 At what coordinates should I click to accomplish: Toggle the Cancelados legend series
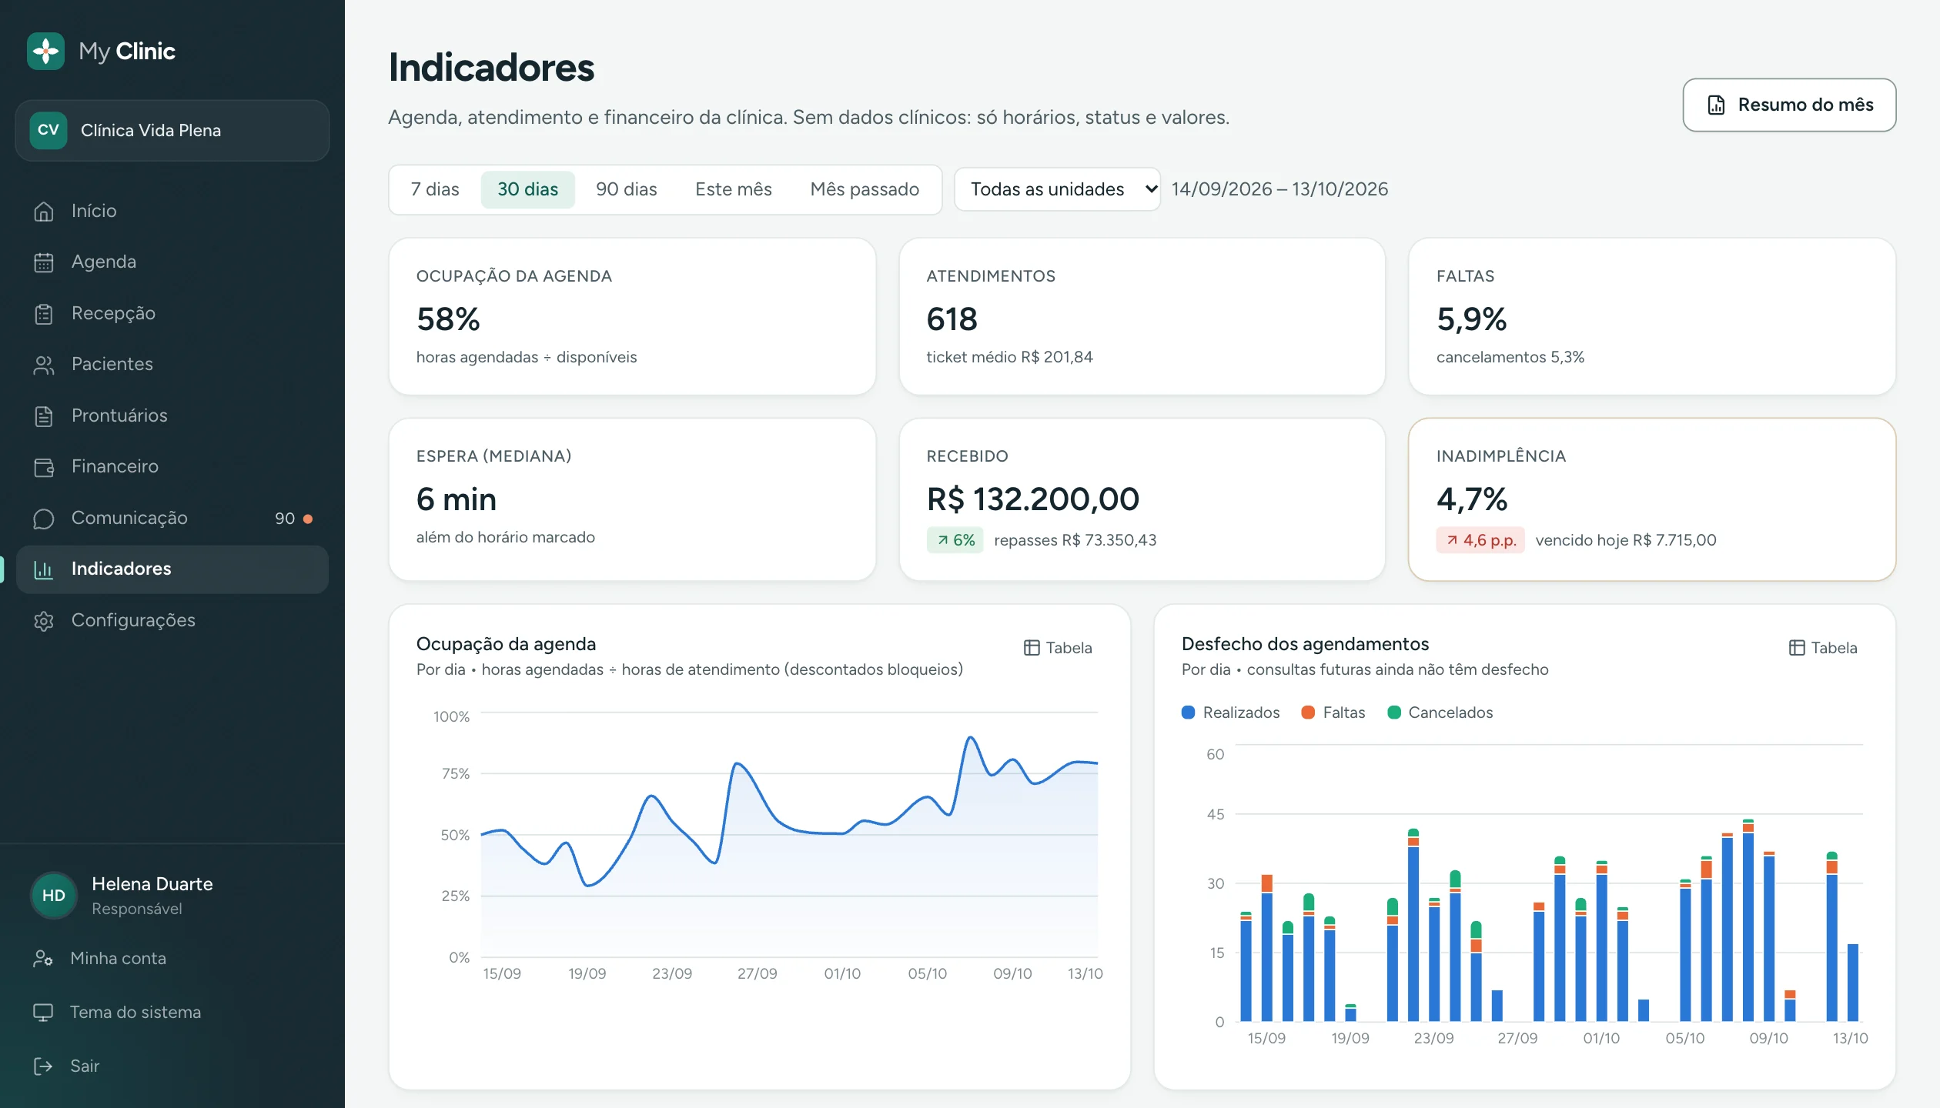[1440, 713]
